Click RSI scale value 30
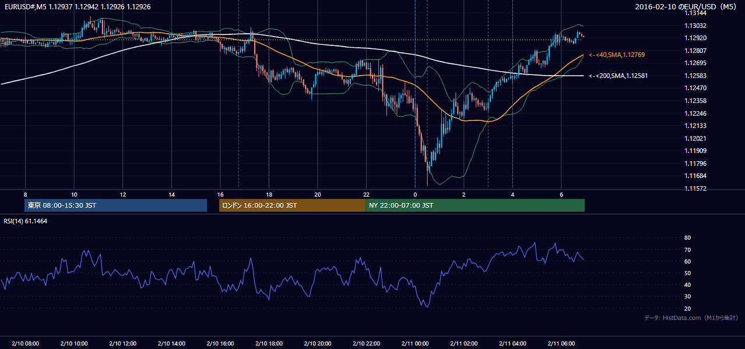This screenshot has width=745, height=349. coord(687,297)
